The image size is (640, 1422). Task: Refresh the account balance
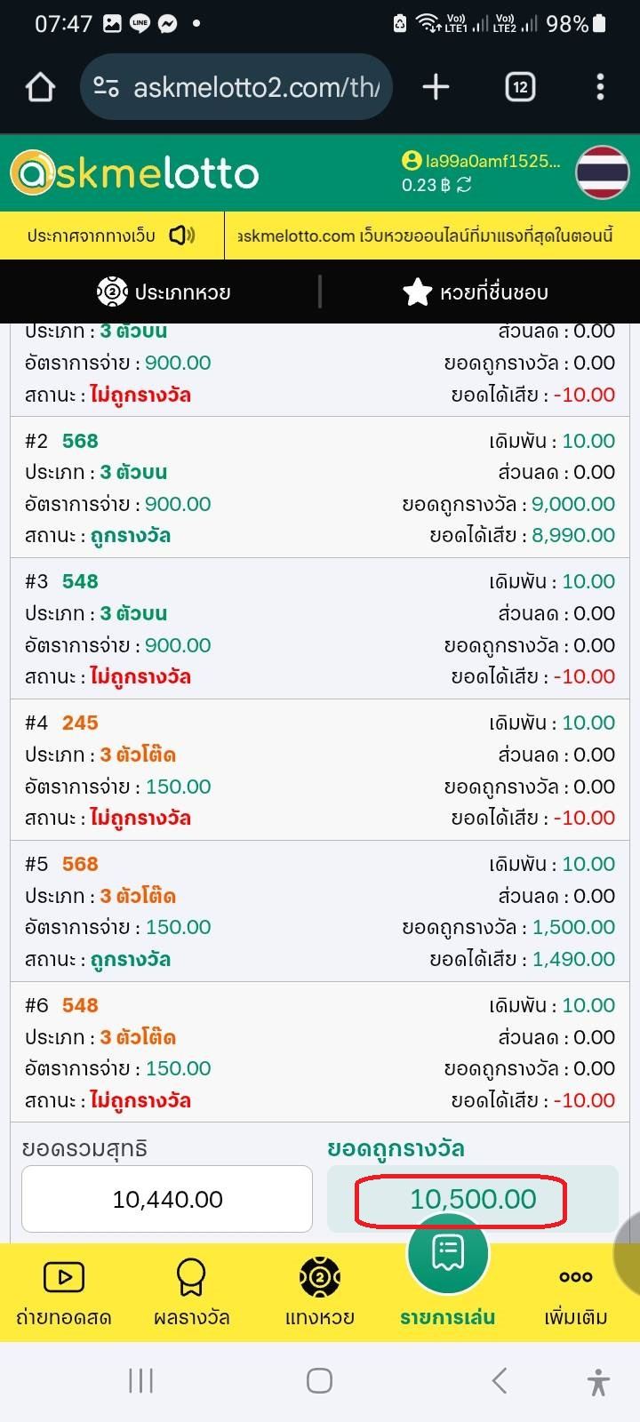coord(464,185)
